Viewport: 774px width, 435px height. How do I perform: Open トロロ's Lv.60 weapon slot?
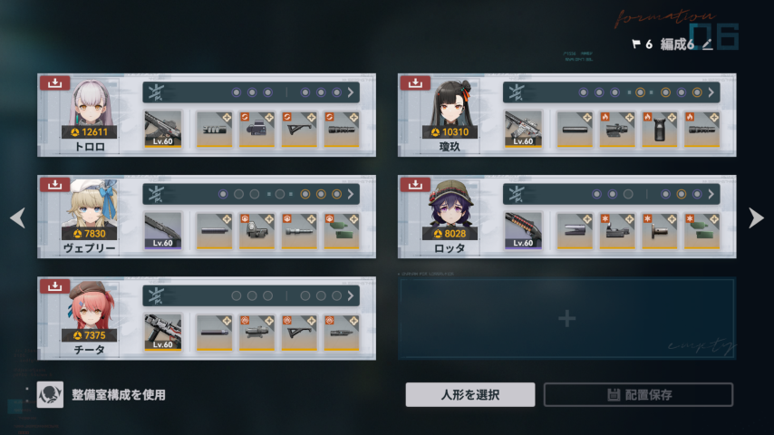point(163,129)
